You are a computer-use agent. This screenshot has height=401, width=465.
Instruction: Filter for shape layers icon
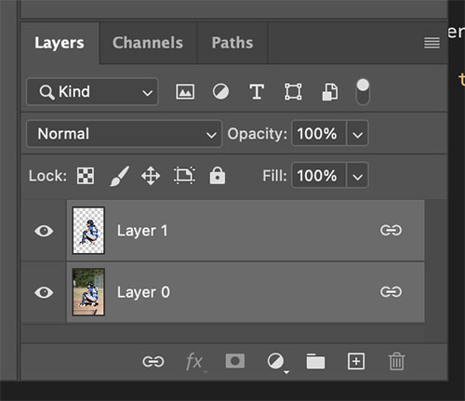coord(293,92)
